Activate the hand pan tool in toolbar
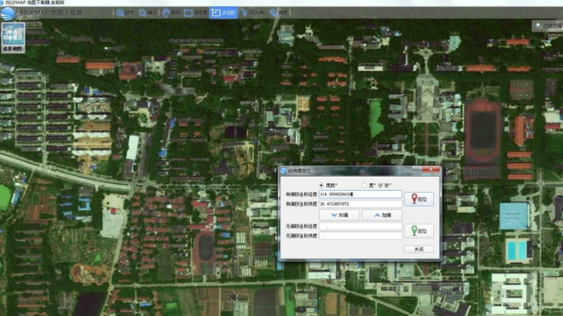This screenshot has width=563, height=316. [x=170, y=13]
